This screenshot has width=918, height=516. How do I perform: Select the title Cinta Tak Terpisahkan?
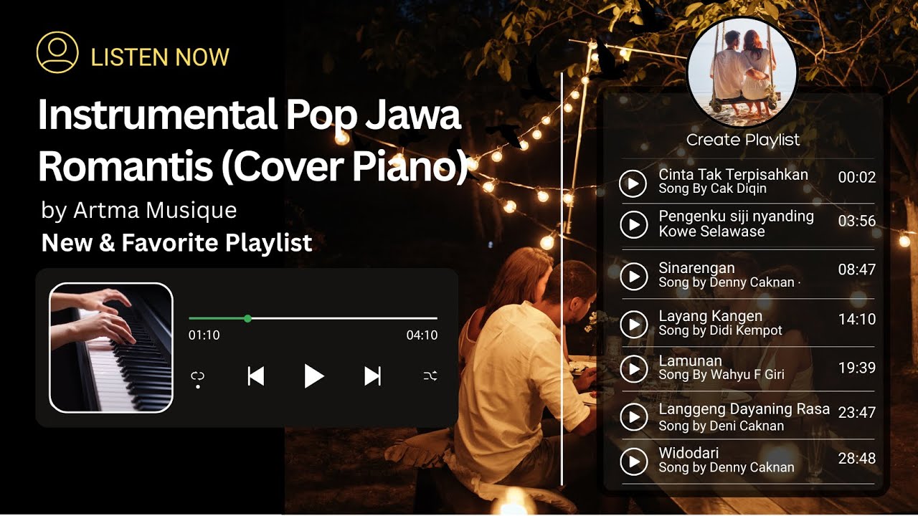pyautogui.click(x=734, y=175)
